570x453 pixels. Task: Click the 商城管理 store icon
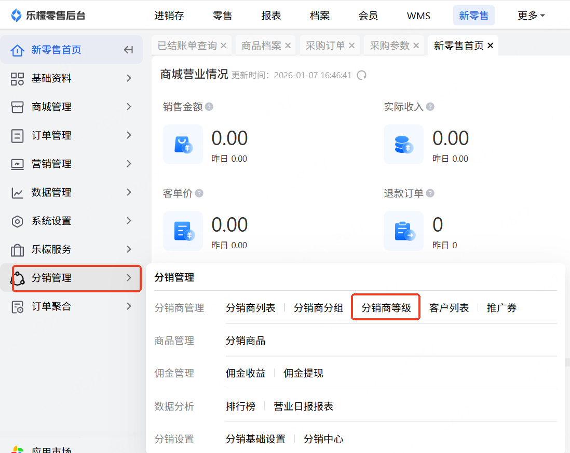click(17, 107)
